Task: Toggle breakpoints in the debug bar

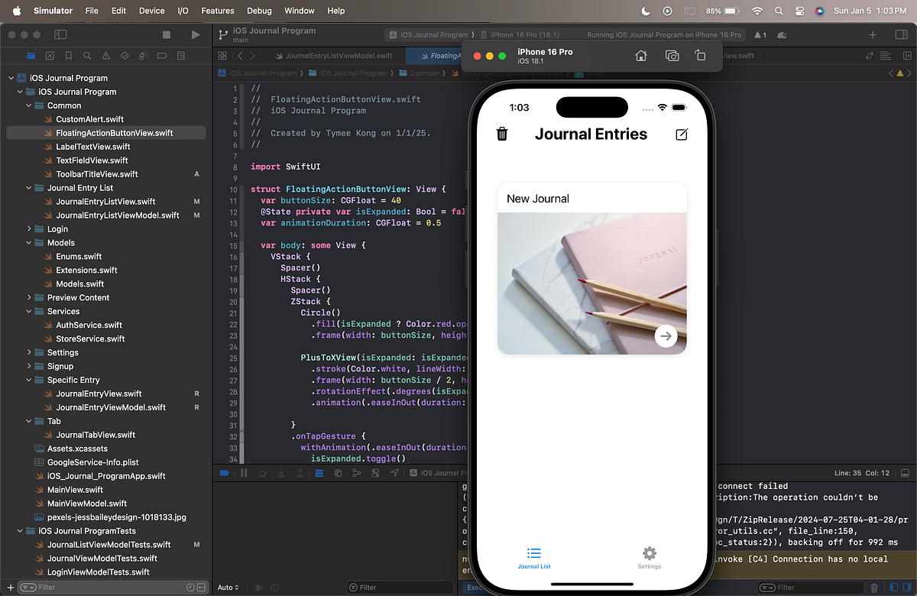Action: [225, 472]
